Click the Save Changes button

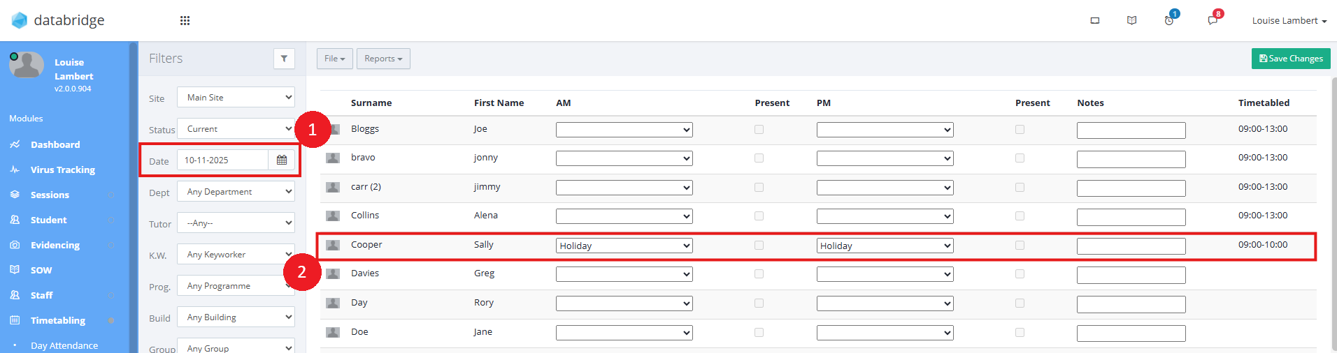pyautogui.click(x=1291, y=59)
